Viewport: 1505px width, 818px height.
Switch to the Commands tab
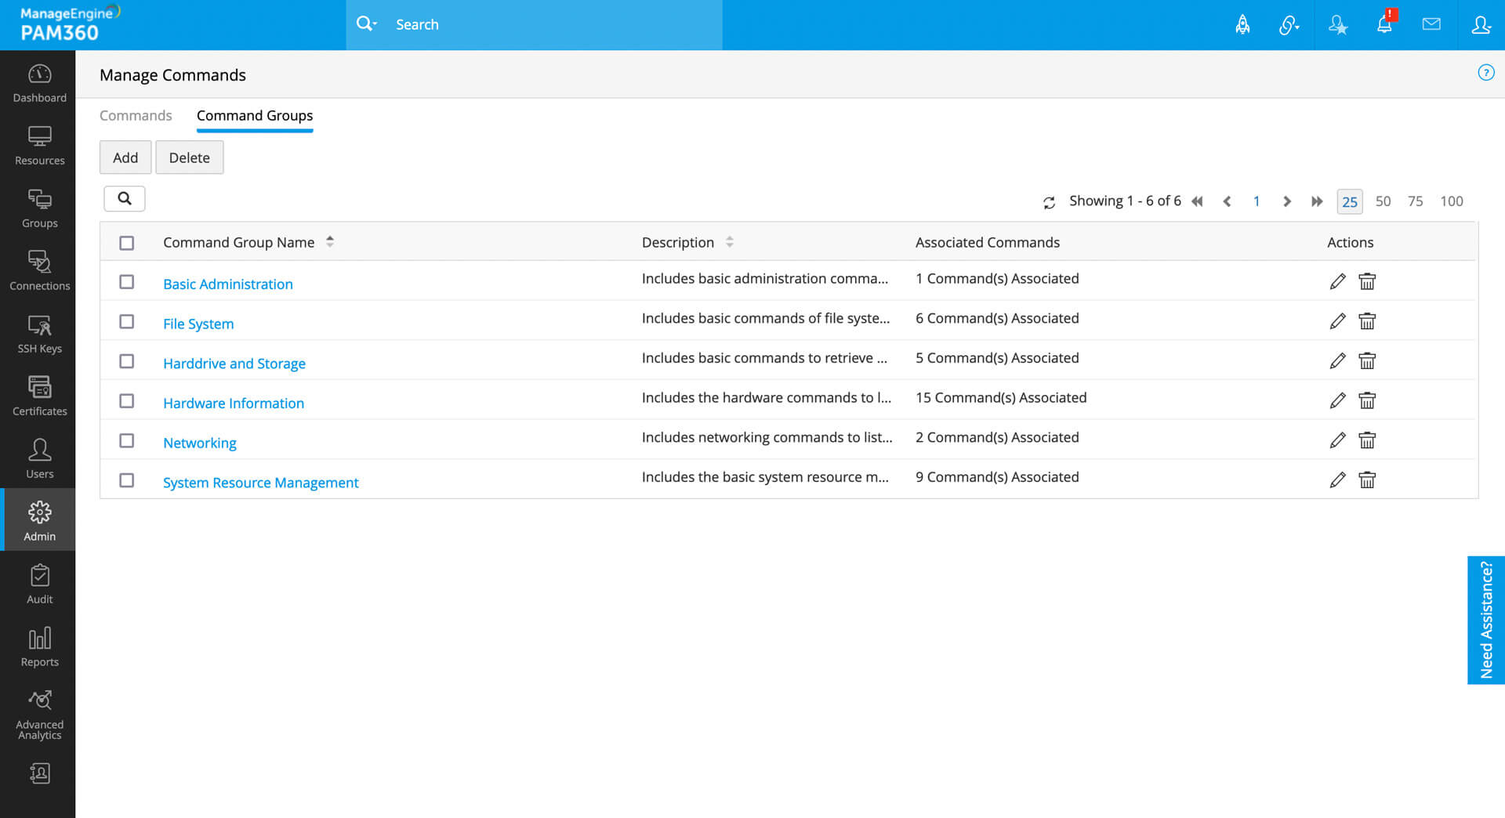click(x=136, y=116)
